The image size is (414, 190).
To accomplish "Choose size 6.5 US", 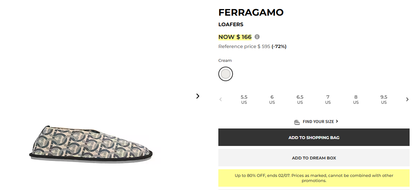I will tap(300, 99).
